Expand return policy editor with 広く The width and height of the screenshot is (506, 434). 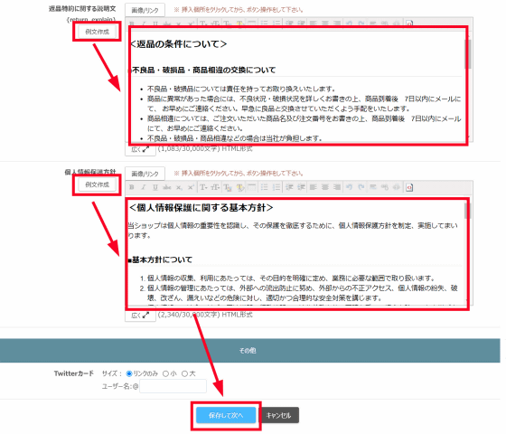click(140, 149)
